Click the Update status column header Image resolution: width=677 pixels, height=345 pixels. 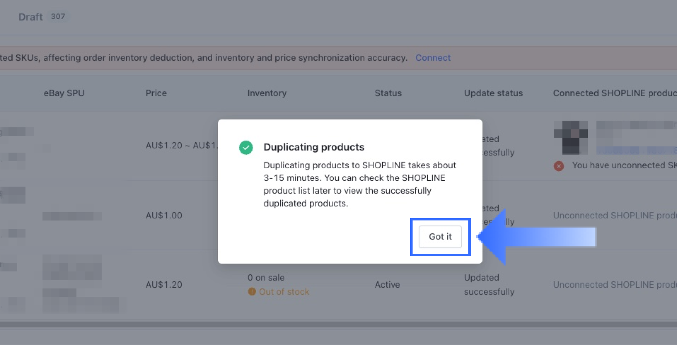pos(493,93)
